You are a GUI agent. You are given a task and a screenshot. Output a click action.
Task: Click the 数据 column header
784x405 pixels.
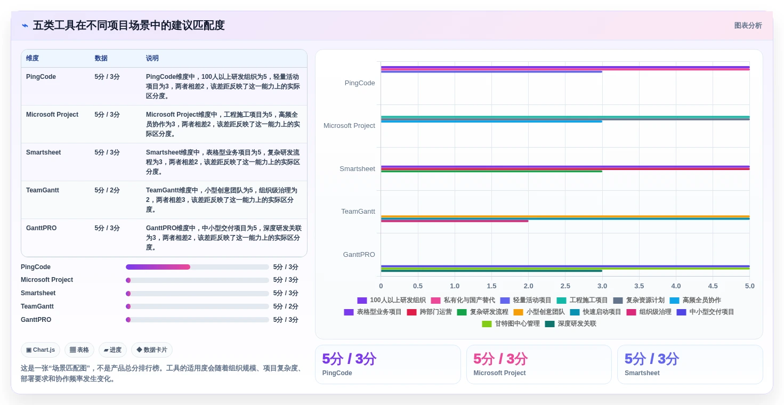tap(101, 59)
